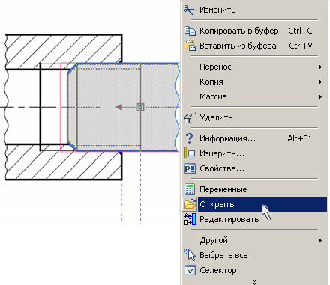Expand the Перенос submenu arrow
Screen dimensions: 330x285
click(319, 67)
